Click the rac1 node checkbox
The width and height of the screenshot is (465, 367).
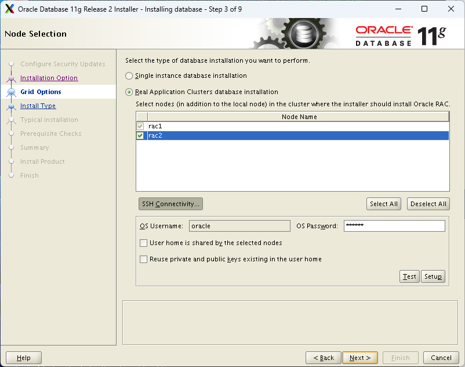(x=140, y=126)
